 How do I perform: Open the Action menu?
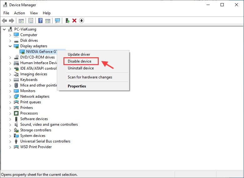tap(19, 13)
